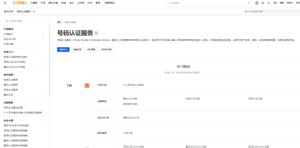Screen dimensions: 300x148
Task: Open 号码认证最佳实践 sidebar item
Action: 13,108
